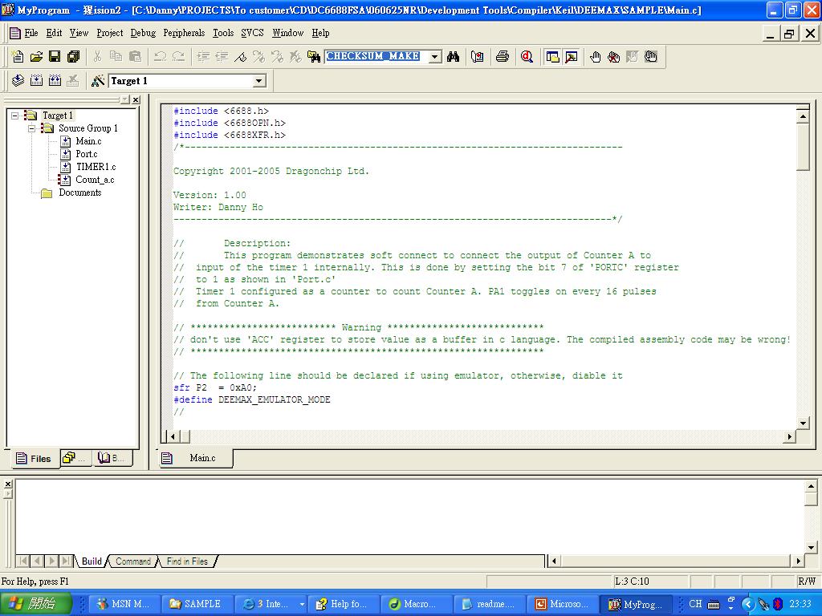Screen dimensions: 822x616
Task: Click the binoculars Find icon
Action: click(x=453, y=57)
